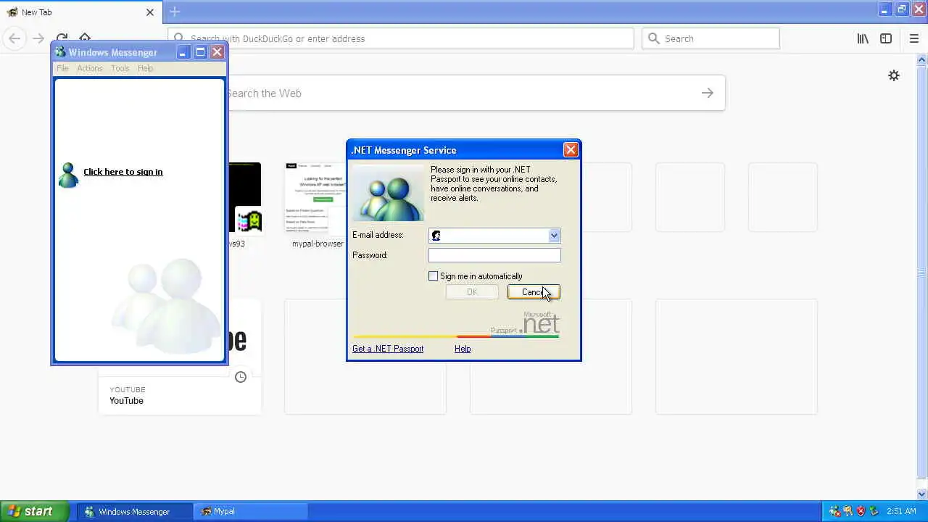Screen dimensions: 928x522
Task: Click the YouTube tile clock icon
Action: (241, 377)
